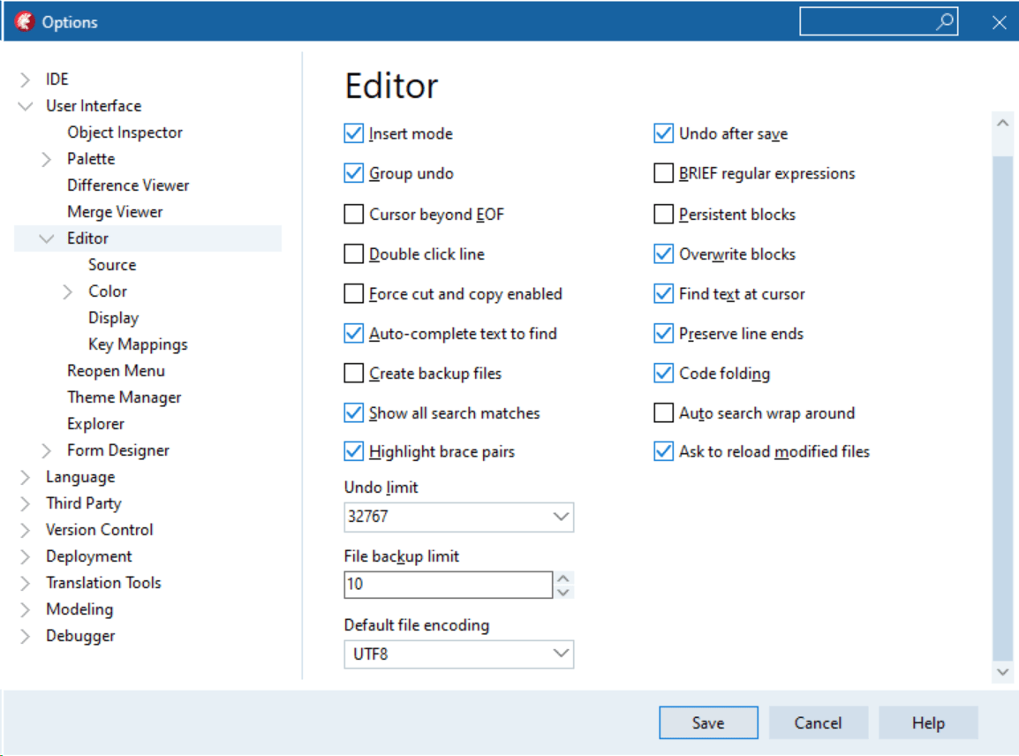
Task: Increase File backup limit with the up stepper
Action: point(564,578)
